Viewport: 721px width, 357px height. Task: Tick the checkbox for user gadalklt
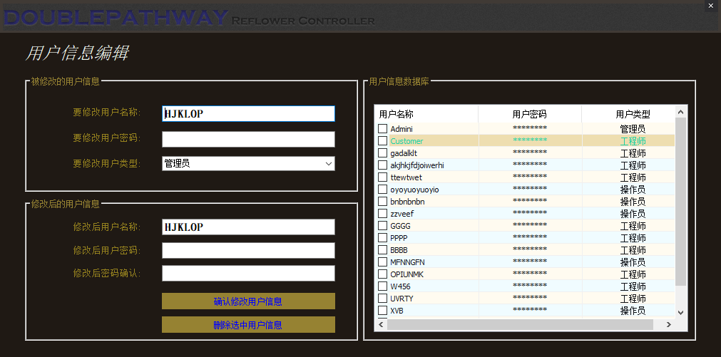382,153
